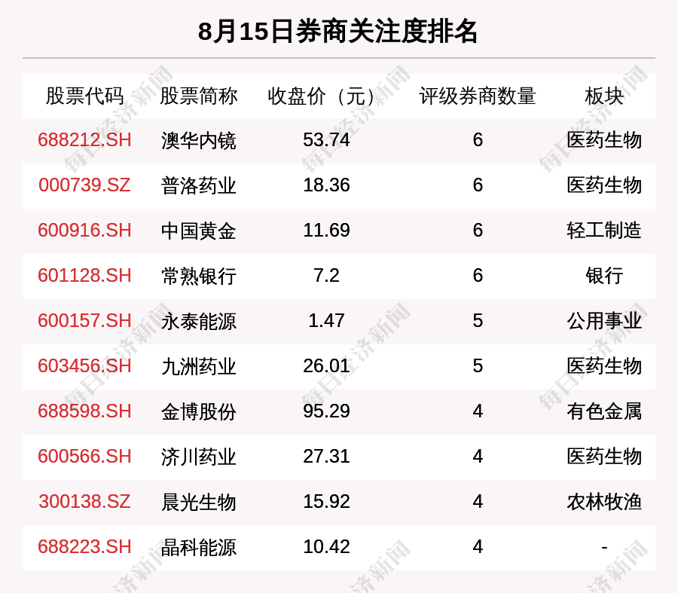Select stock name 中国黄金
The height and width of the screenshot is (593, 678).
click(198, 231)
